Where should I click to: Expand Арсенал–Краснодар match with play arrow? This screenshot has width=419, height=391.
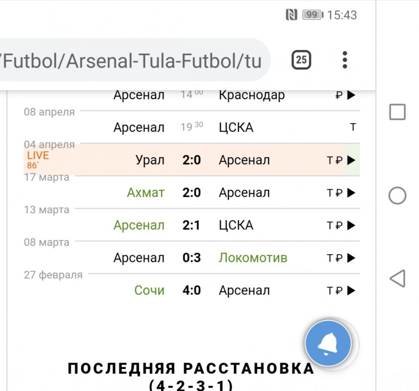pos(351,95)
